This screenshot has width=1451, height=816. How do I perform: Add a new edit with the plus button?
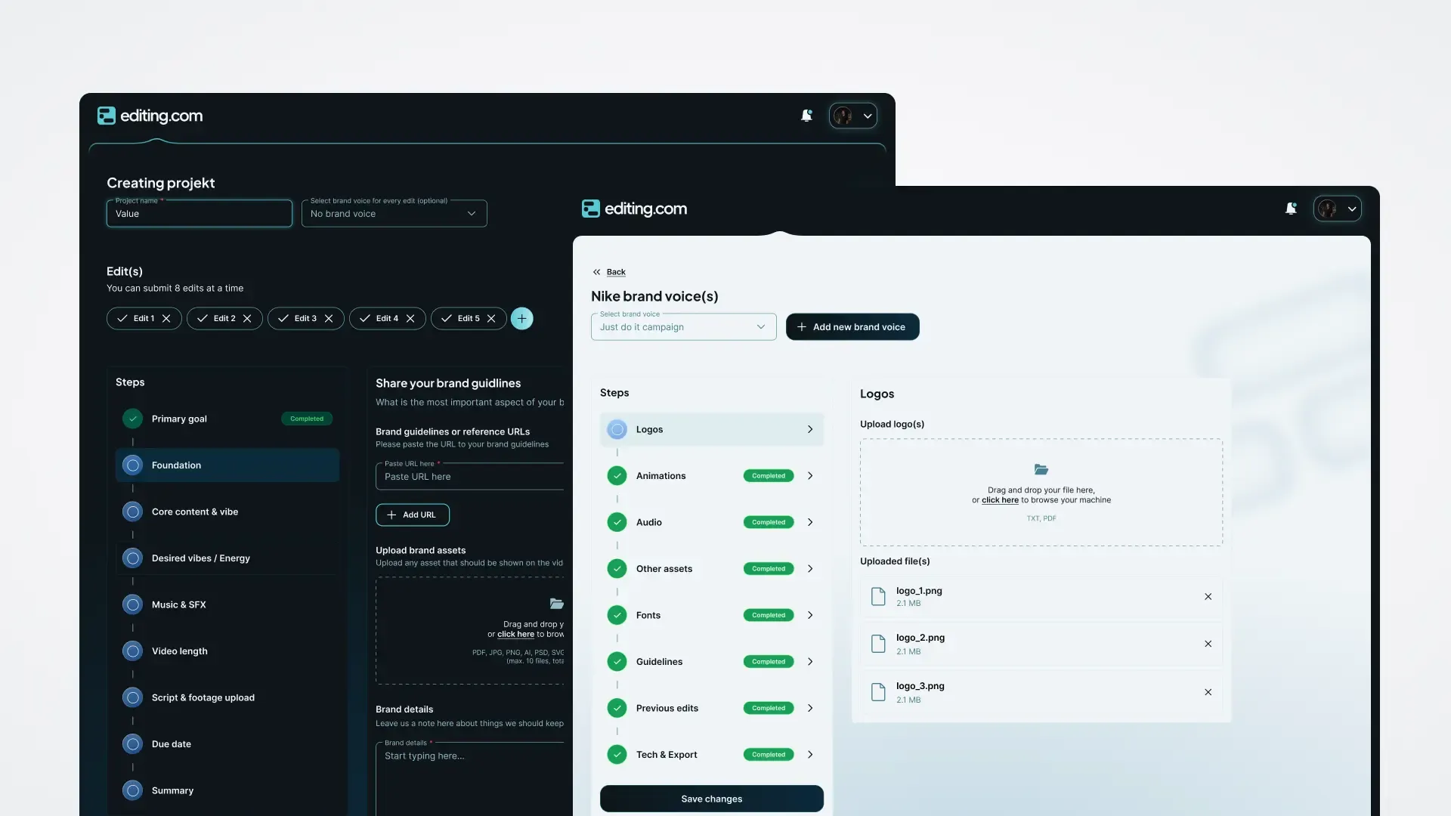coord(522,319)
